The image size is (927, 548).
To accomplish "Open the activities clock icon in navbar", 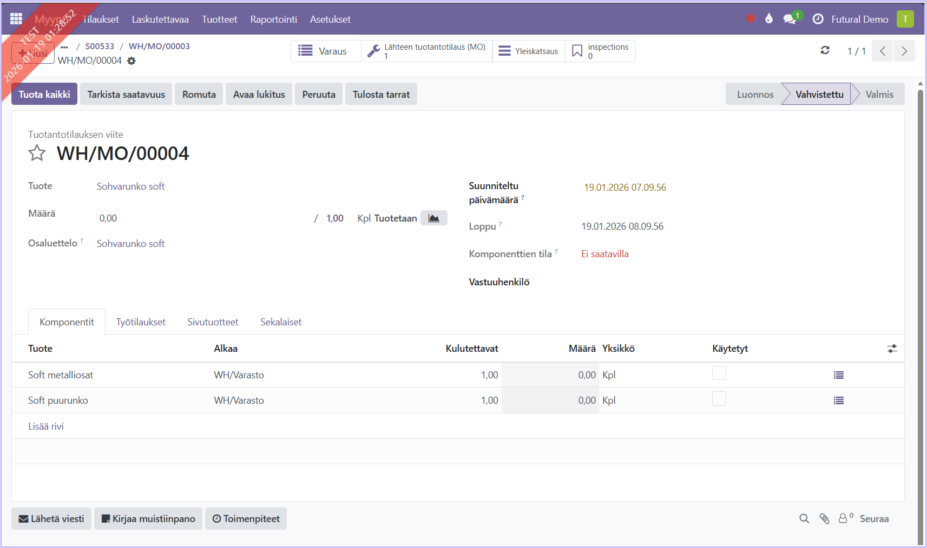I will pyautogui.click(x=818, y=19).
